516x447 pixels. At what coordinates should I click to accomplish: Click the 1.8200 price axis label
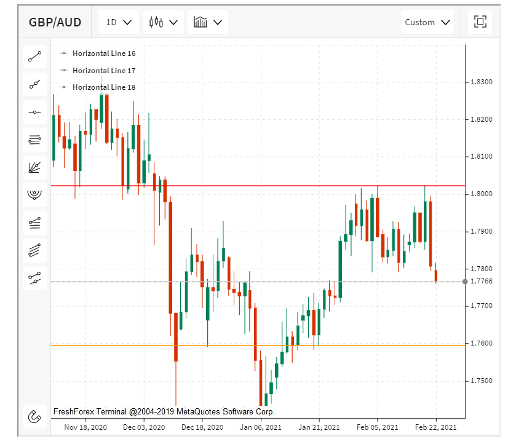tap(482, 119)
